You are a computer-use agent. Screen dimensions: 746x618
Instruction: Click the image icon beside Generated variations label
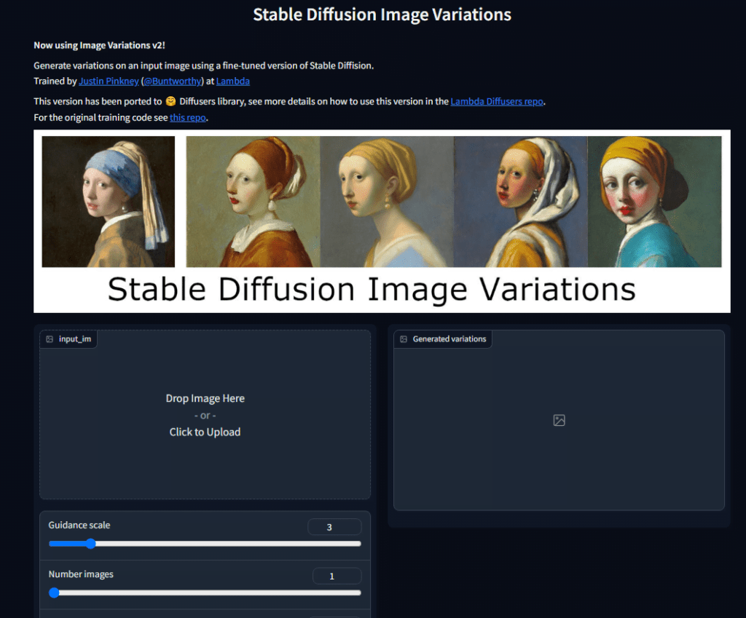[x=404, y=339]
